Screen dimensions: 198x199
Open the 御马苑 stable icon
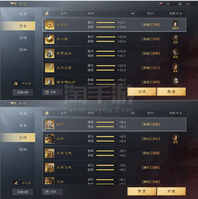coord(16,183)
